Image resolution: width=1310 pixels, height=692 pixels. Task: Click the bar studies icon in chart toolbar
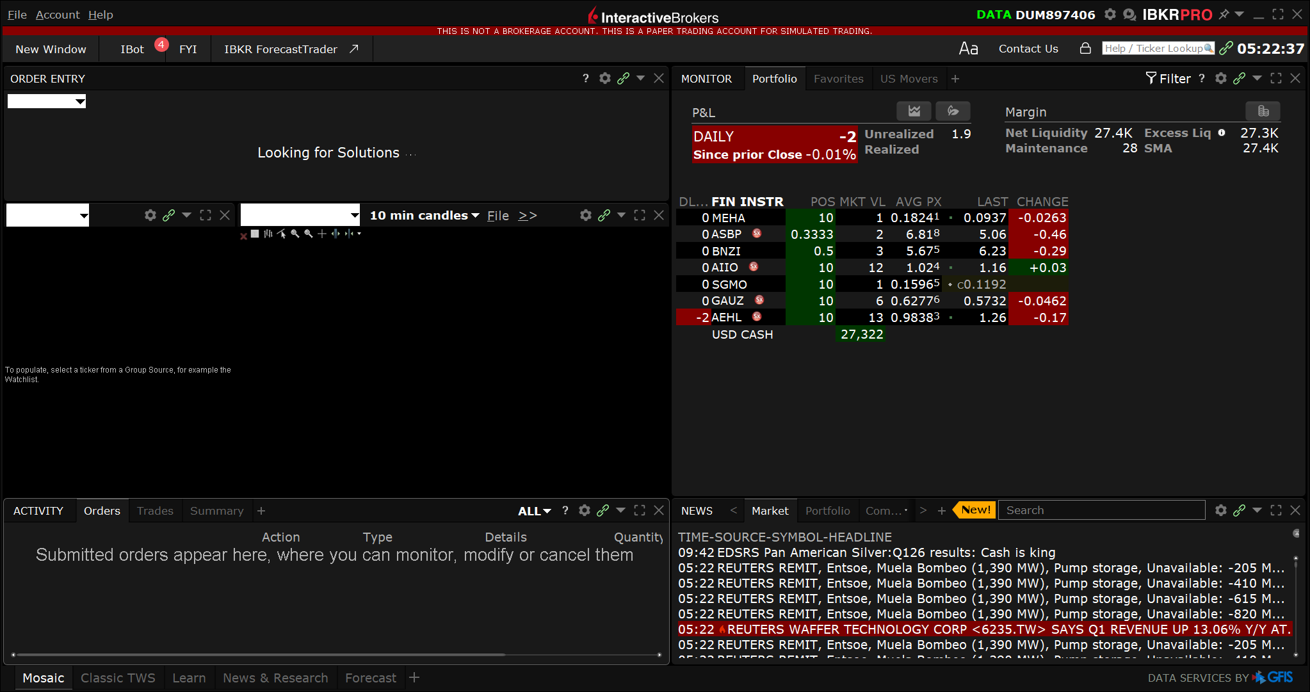coord(268,234)
